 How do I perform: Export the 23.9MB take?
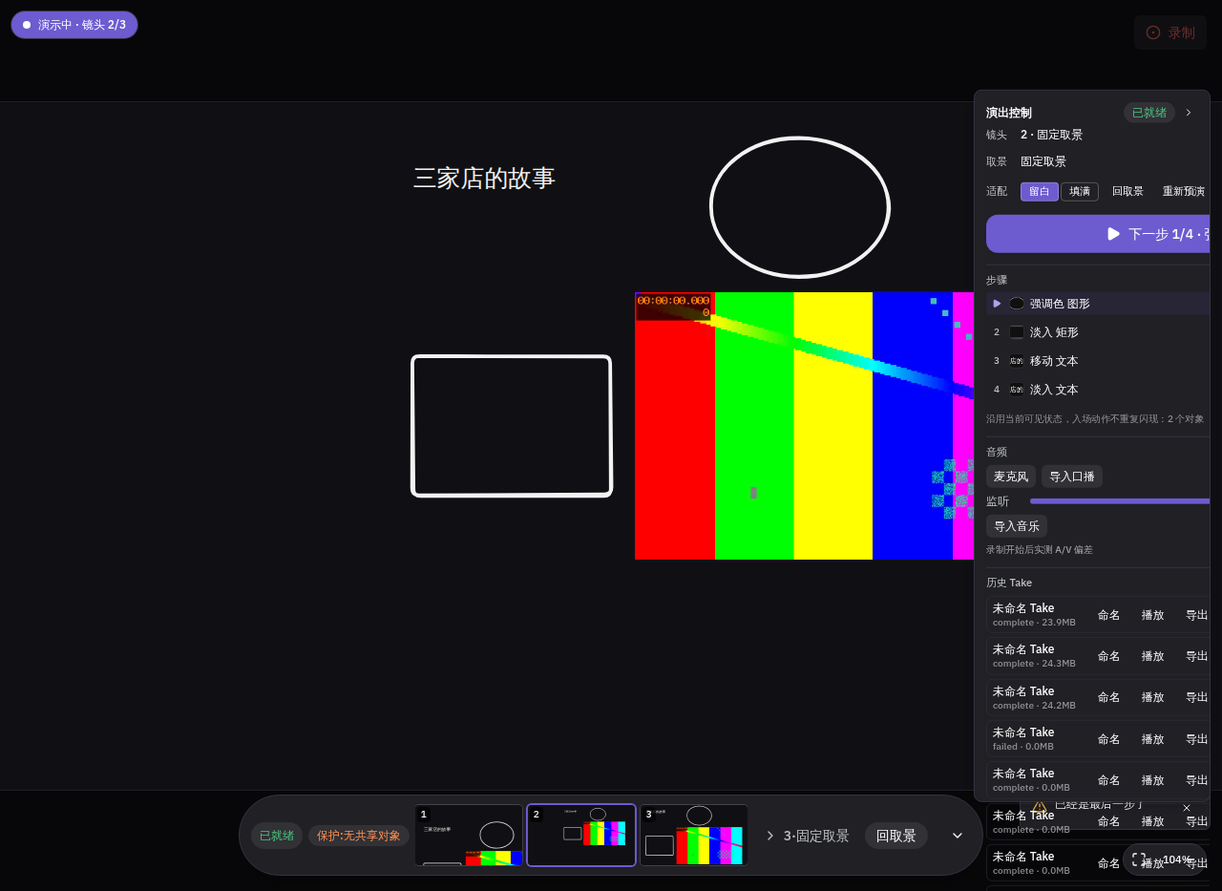pyautogui.click(x=1196, y=615)
